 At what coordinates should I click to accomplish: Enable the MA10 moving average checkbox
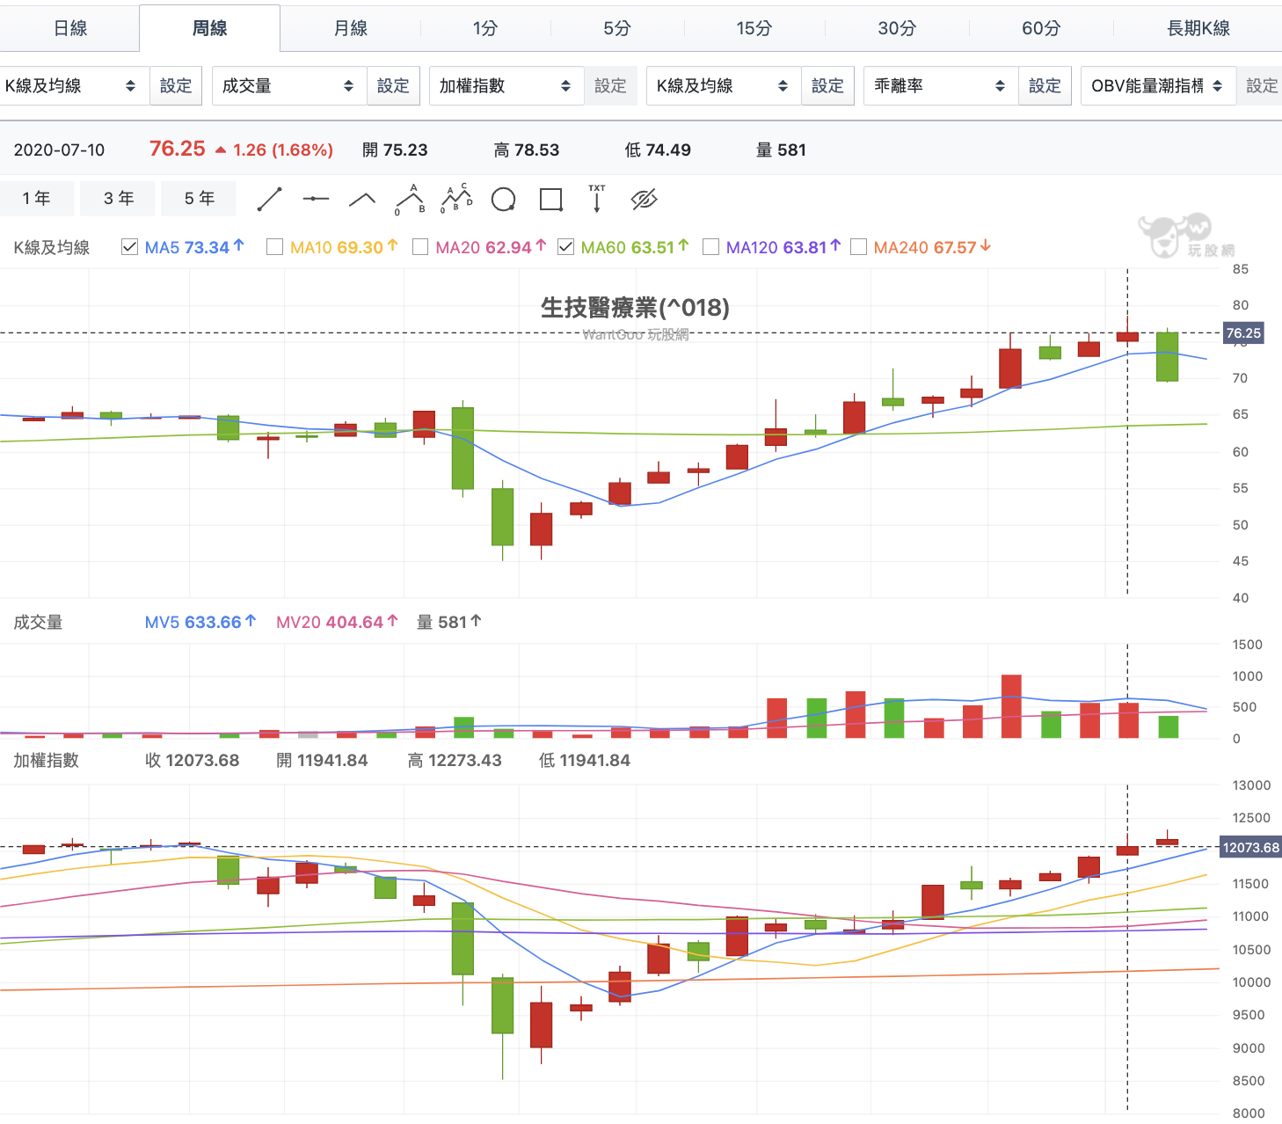pyautogui.click(x=274, y=247)
